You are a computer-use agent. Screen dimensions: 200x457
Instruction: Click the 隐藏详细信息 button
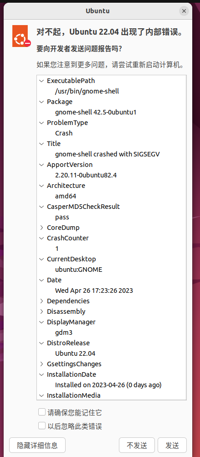37,445
